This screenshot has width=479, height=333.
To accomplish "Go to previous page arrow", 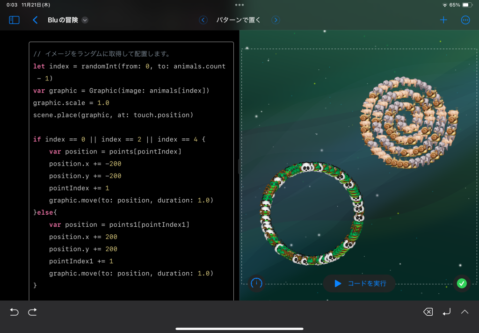I will pos(203,20).
